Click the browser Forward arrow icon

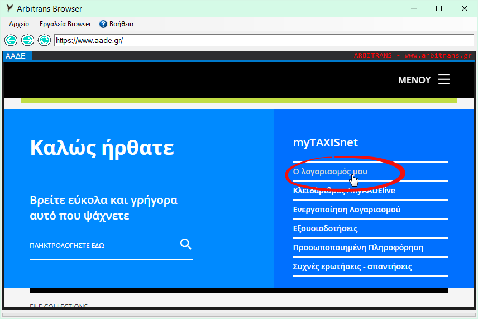[27, 40]
